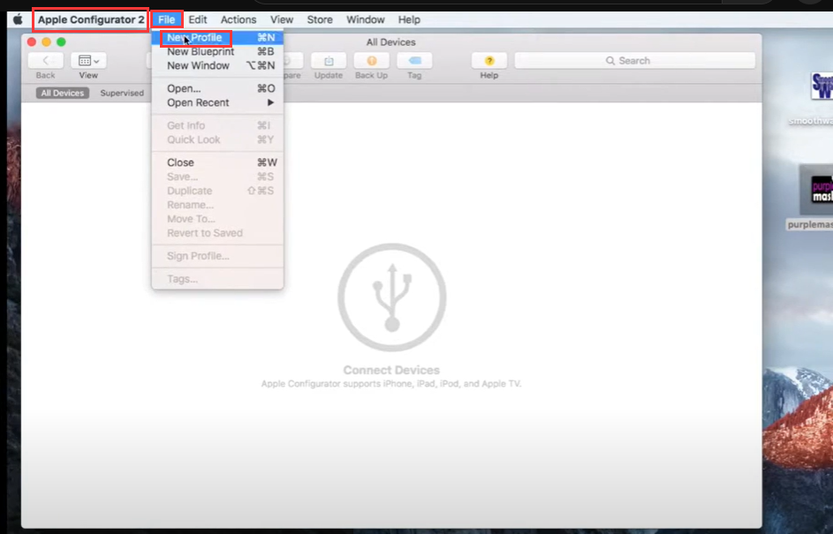Screen dimensions: 833x534
Task: Choose New Blueprint from the File menu
Action: click(x=217, y=51)
